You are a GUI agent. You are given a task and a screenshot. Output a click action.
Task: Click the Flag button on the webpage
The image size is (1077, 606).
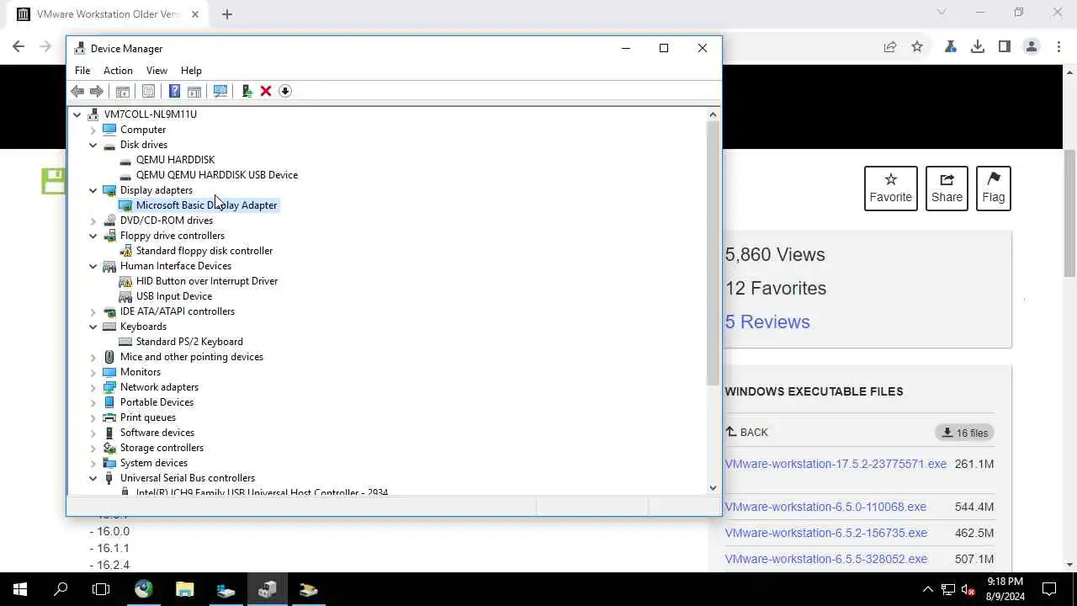click(x=994, y=189)
